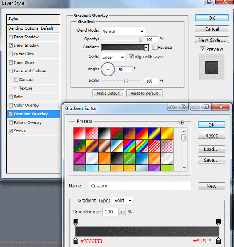Enable the Contour checkbox
234x247 pixels.
click(x=16, y=79)
